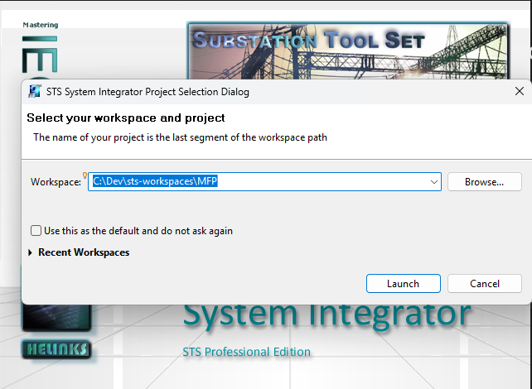Viewport: 532px width, 389px height.
Task: Expand the Recent Workspaces section
Action: click(30, 252)
